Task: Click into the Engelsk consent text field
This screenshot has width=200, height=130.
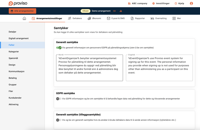Action: click(x=159, y=68)
